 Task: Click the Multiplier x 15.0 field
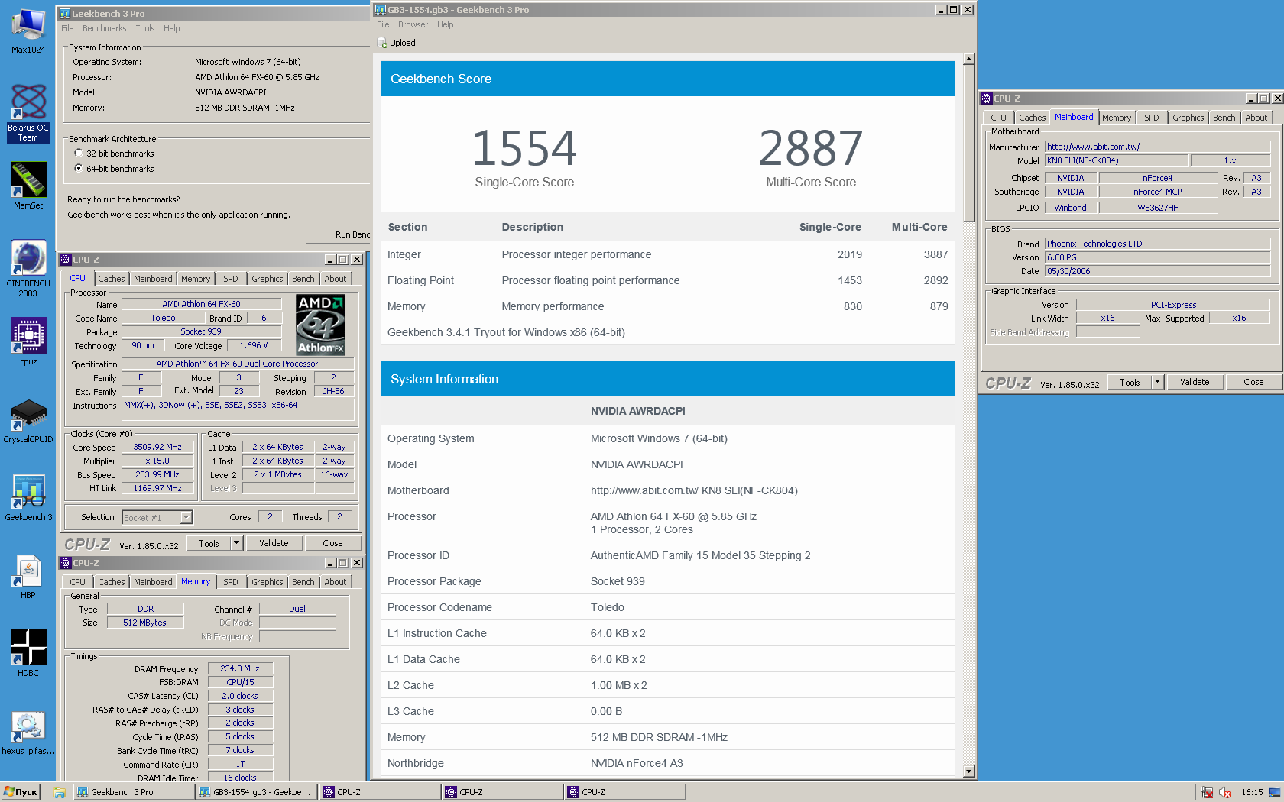pos(157,461)
